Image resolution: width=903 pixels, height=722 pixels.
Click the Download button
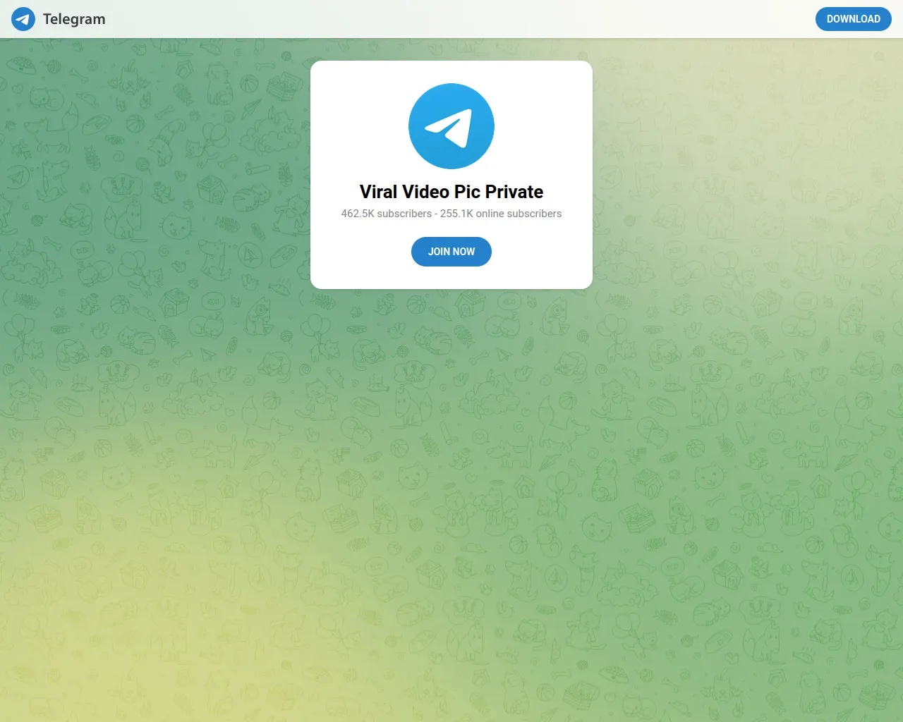[x=854, y=19]
